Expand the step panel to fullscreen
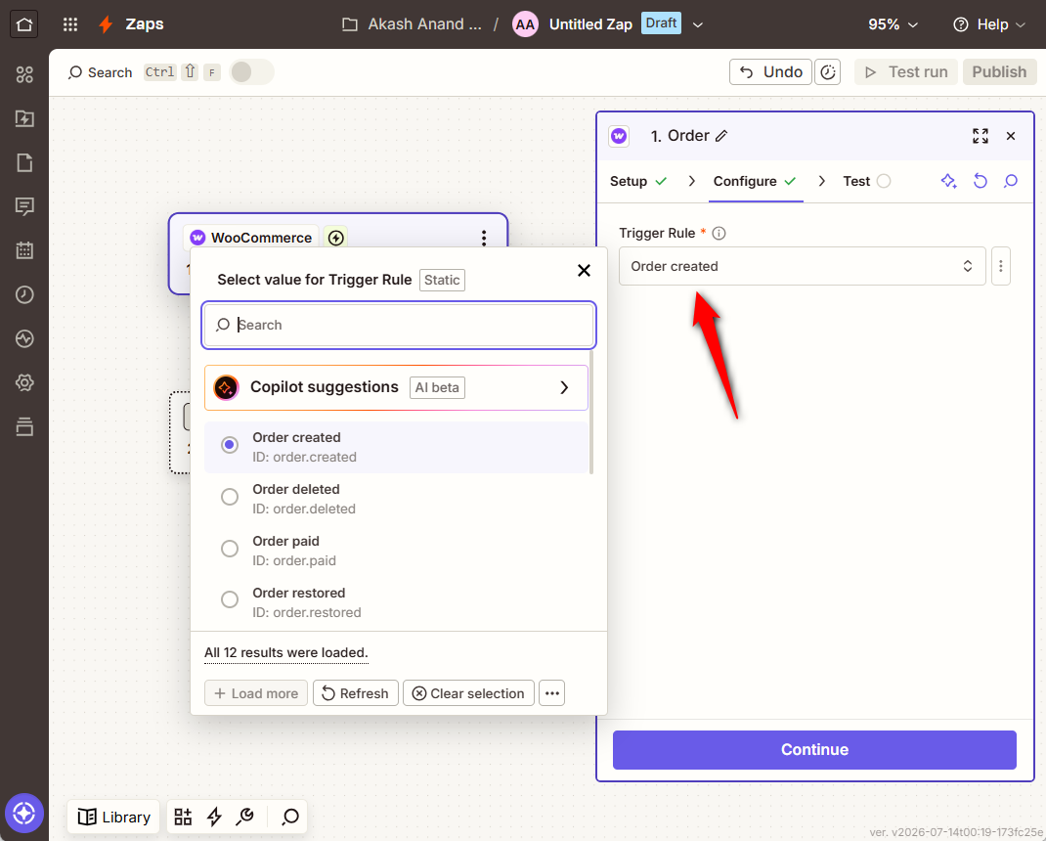The height and width of the screenshot is (841, 1046). point(980,136)
